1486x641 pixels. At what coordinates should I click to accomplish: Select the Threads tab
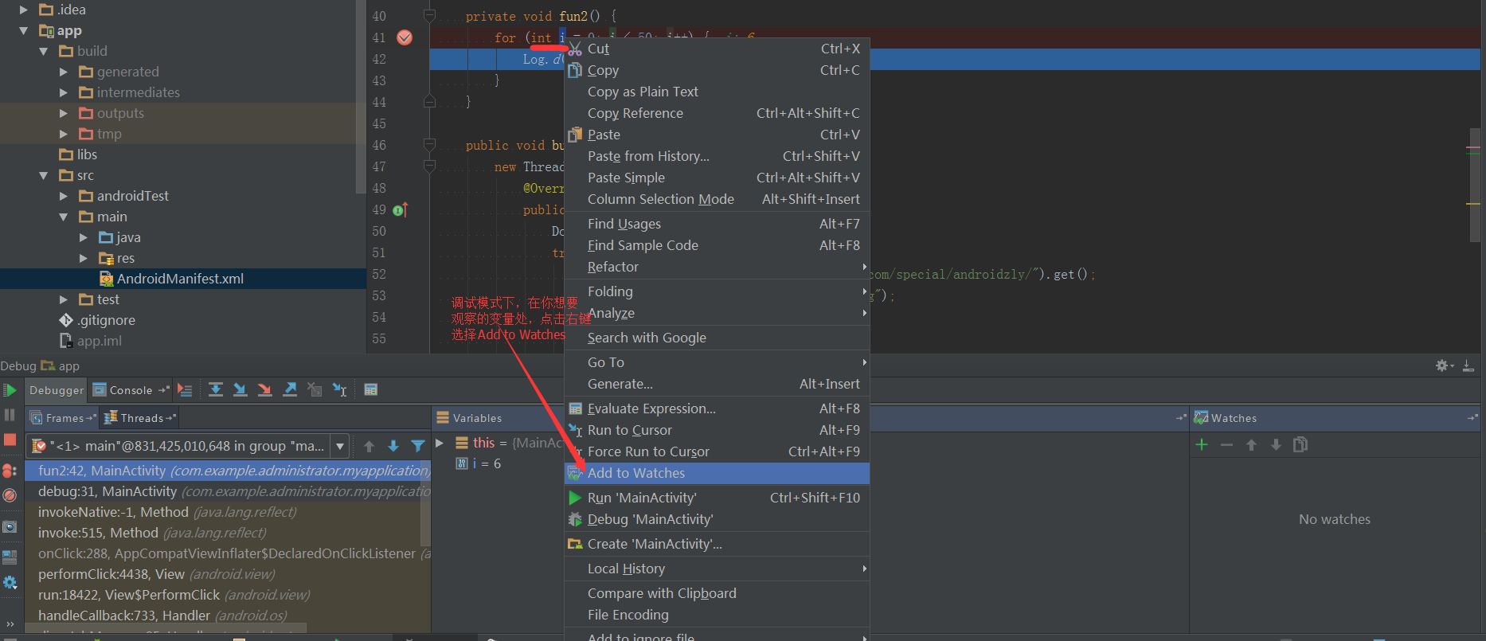pyautogui.click(x=141, y=418)
